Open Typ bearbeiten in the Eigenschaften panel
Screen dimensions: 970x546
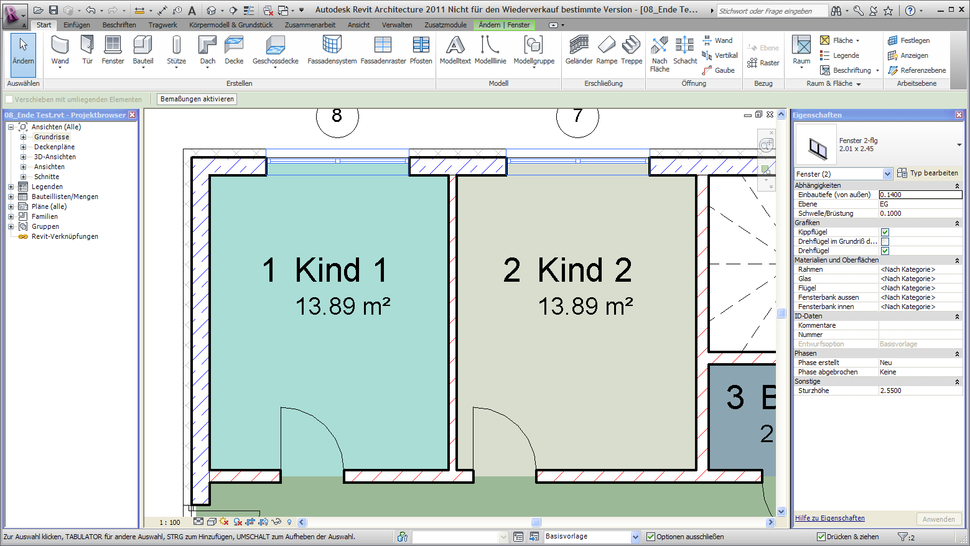[x=928, y=173]
